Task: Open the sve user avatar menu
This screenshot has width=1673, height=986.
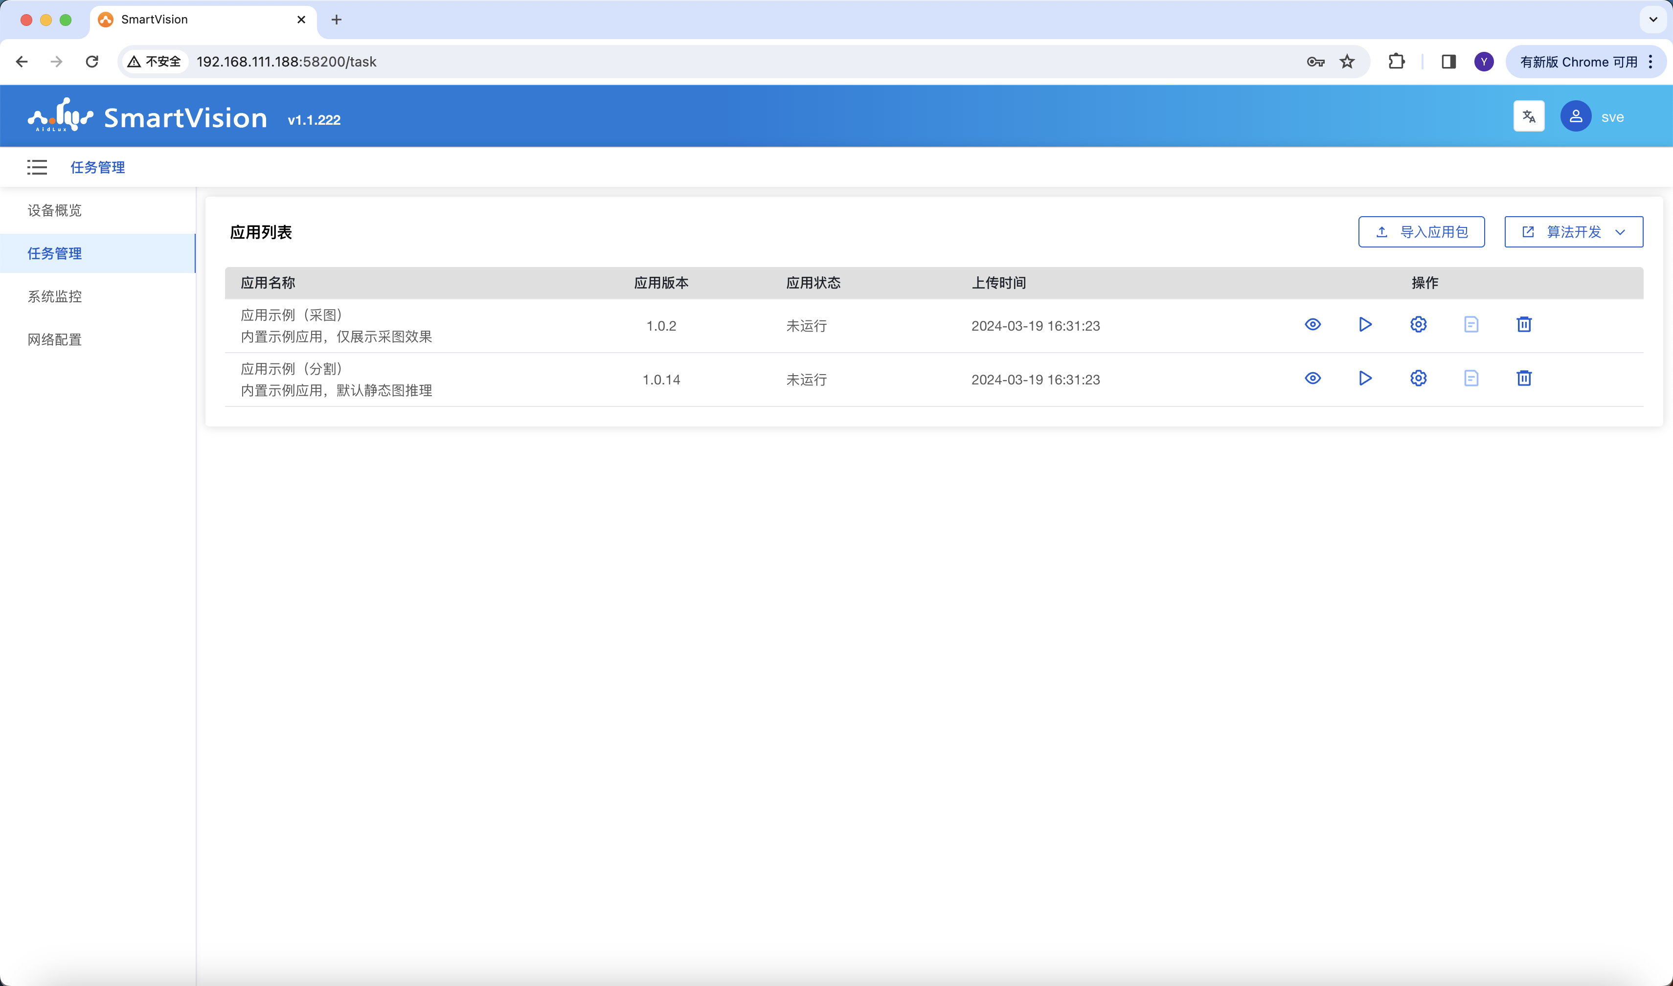Action: (x=1575, y=116)
